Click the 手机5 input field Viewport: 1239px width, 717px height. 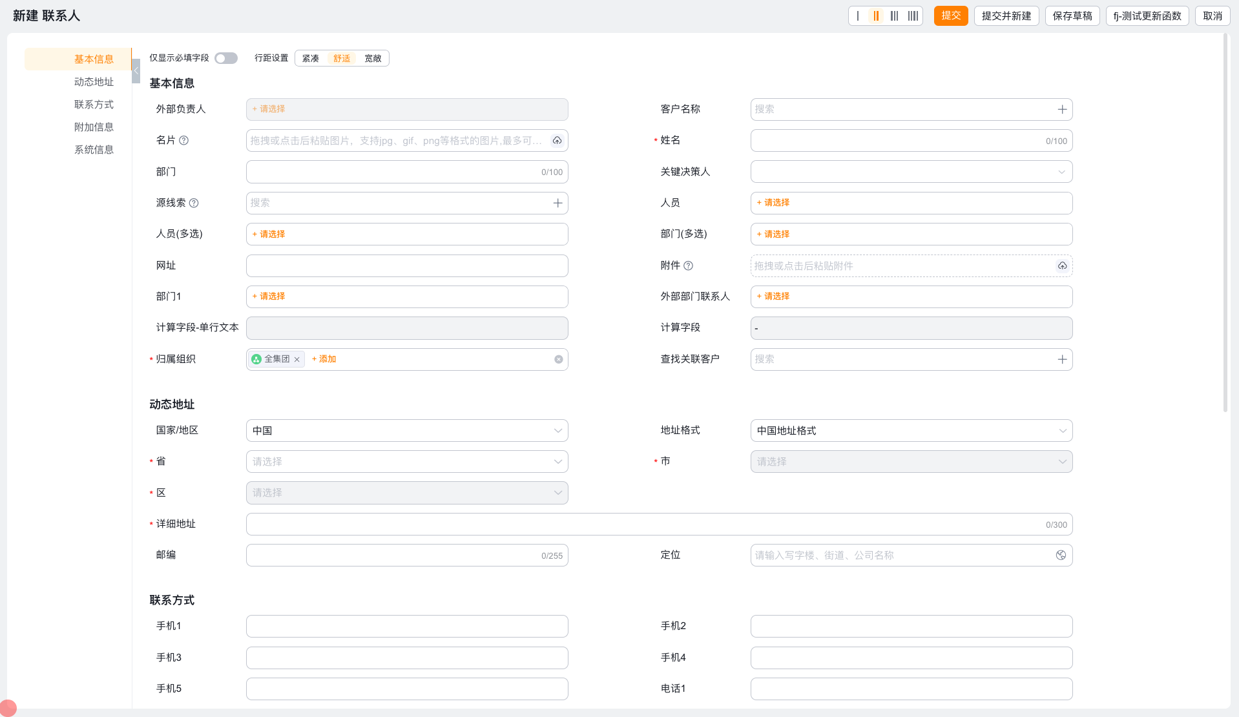pyautogui.click(x=407, y=689)
